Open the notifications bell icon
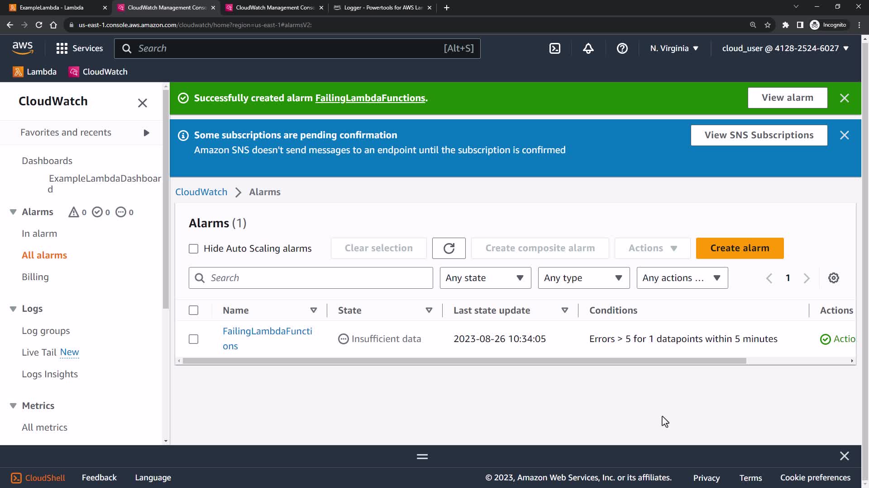This screenshot has width=869, height=488. click(588, 48)
